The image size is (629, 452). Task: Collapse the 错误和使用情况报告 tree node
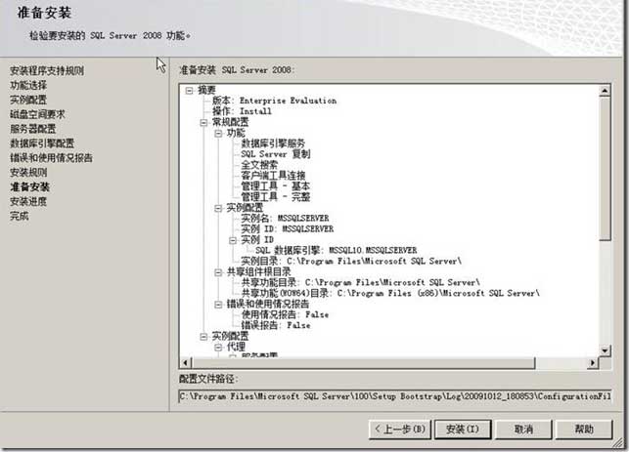tap(218, 305)
